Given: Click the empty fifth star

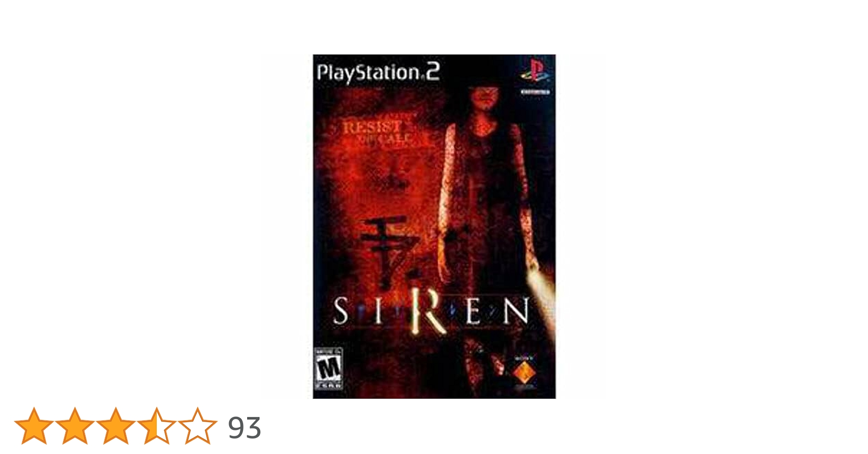Looking at the screenshot, I should (198, 426).
